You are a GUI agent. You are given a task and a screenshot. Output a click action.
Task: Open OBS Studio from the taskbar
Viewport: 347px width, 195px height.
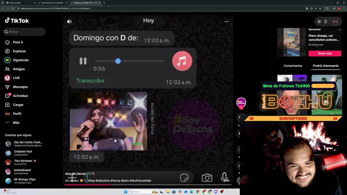[222, 192]
